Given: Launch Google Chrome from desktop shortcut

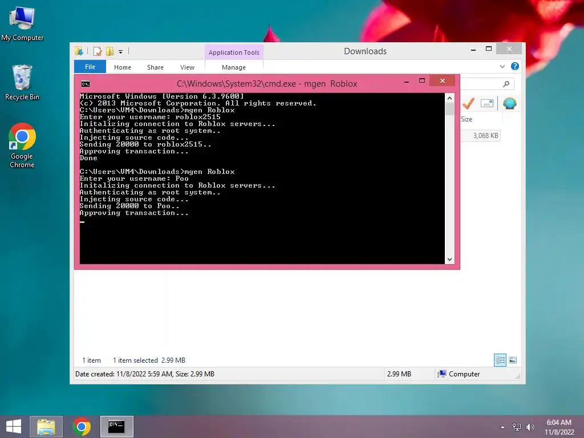Looking at the screenshot, I should click(22, 145).
